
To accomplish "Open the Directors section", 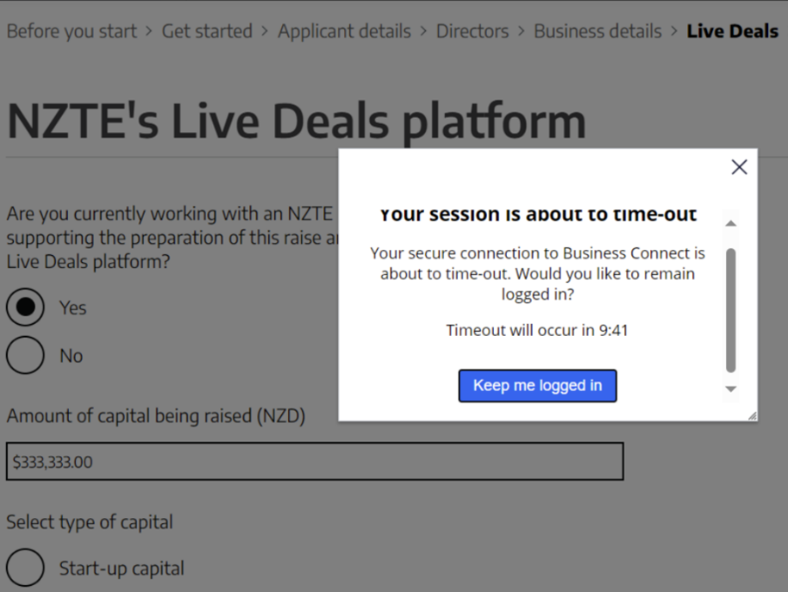I will (x=472, y=31).
